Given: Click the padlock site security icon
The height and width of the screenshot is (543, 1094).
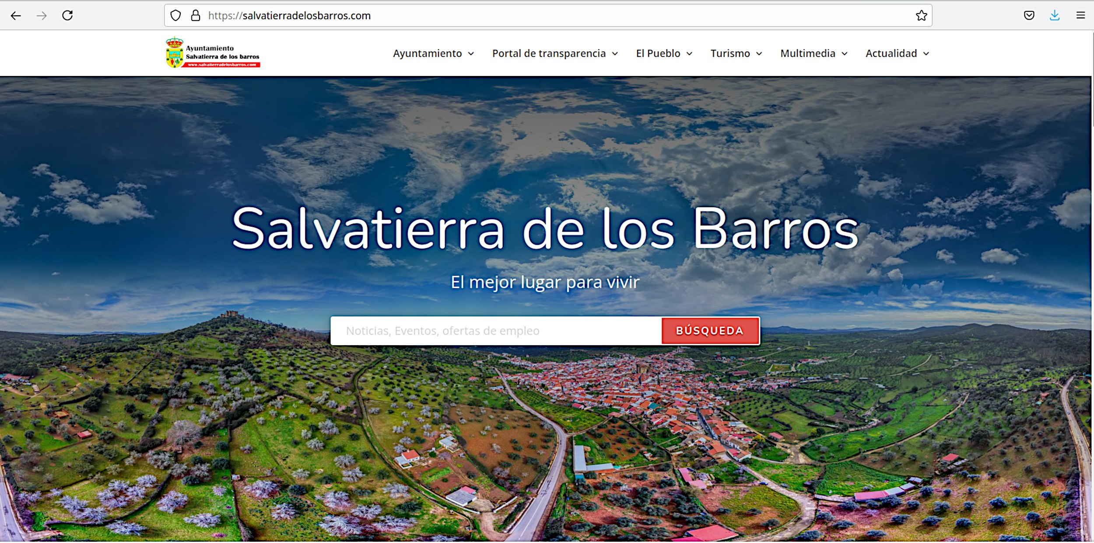Looking at the screenshot, I should pyautogui.click(x=196, y=16).
